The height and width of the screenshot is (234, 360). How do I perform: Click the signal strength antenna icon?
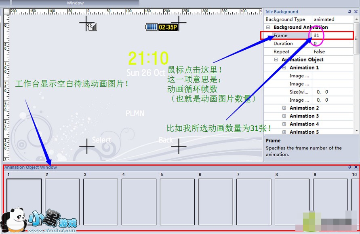92,27
